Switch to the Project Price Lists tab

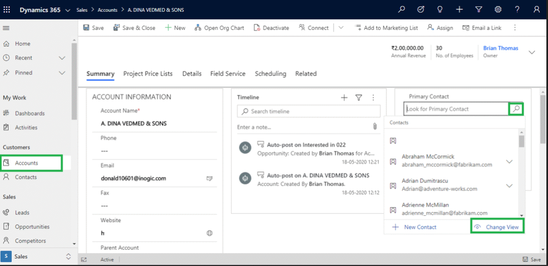click(148, 74)
